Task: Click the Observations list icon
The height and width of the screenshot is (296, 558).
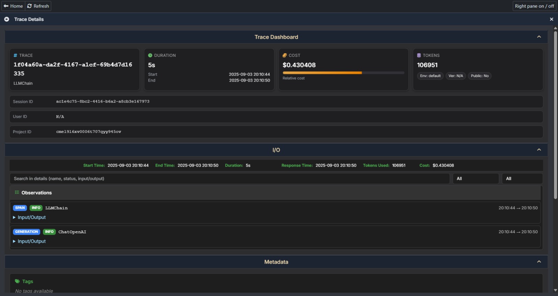Action: point(17,192)
